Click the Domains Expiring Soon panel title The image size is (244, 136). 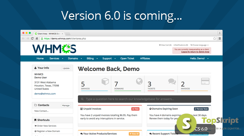[165, 109]
